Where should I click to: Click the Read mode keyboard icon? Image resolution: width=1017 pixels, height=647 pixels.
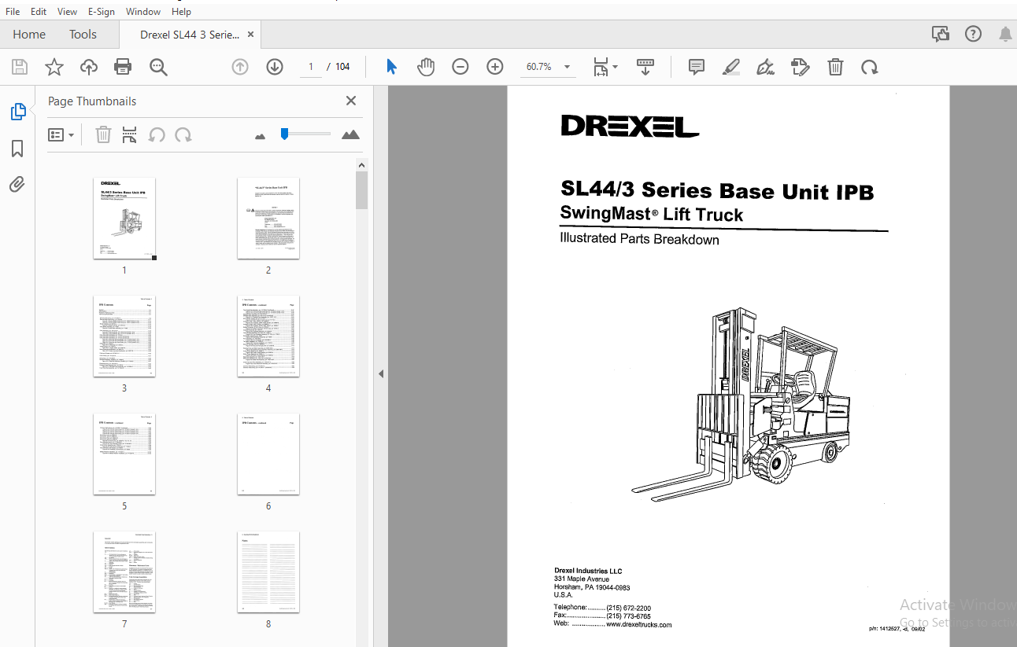(x=645, y=67)
